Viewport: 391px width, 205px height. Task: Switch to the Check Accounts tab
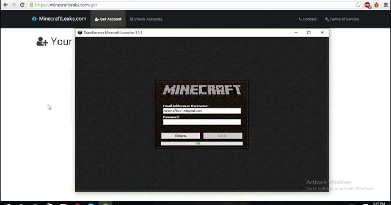coord(146,19)
